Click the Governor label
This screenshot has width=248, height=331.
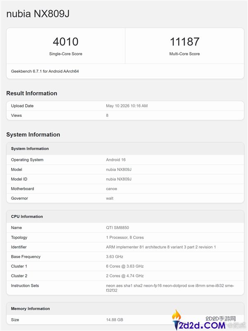pyautogui.click(x=19, y=199)
